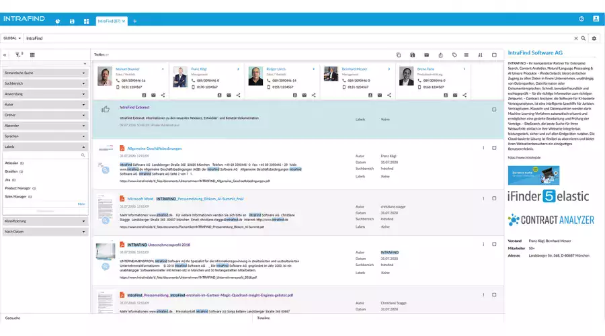Open the Timeline bottom tab
605x336 pixels.
tap(264, 319)
